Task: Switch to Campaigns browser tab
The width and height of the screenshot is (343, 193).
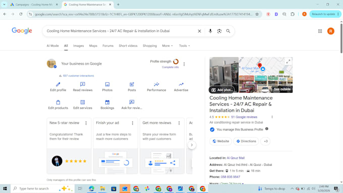Action: (34, 5)
